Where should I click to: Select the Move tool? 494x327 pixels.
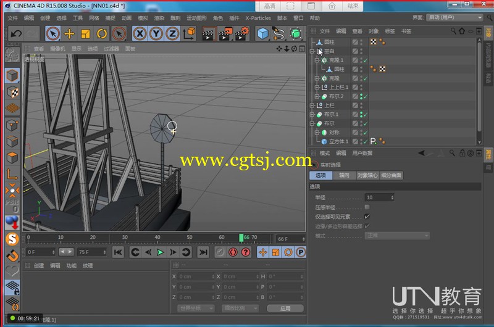69,34
